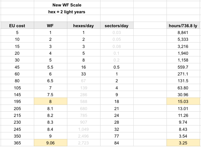Select the highlighted WF cell containing 9.06

50,143
